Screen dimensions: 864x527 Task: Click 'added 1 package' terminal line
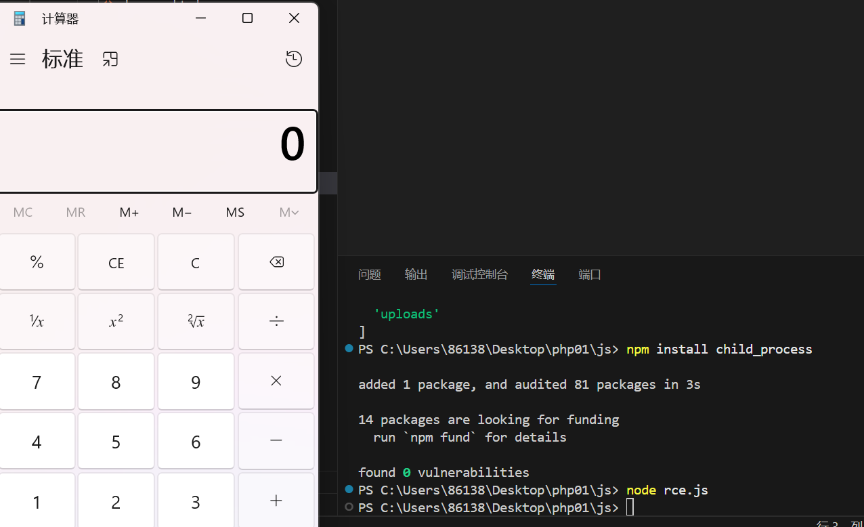coord(530,385)
